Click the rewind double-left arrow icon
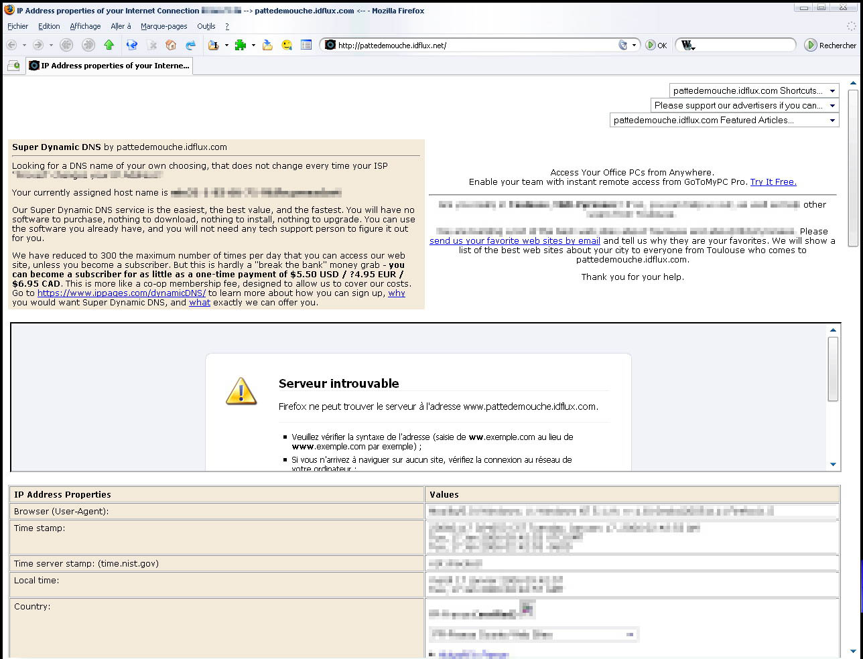 click(66, 45)
